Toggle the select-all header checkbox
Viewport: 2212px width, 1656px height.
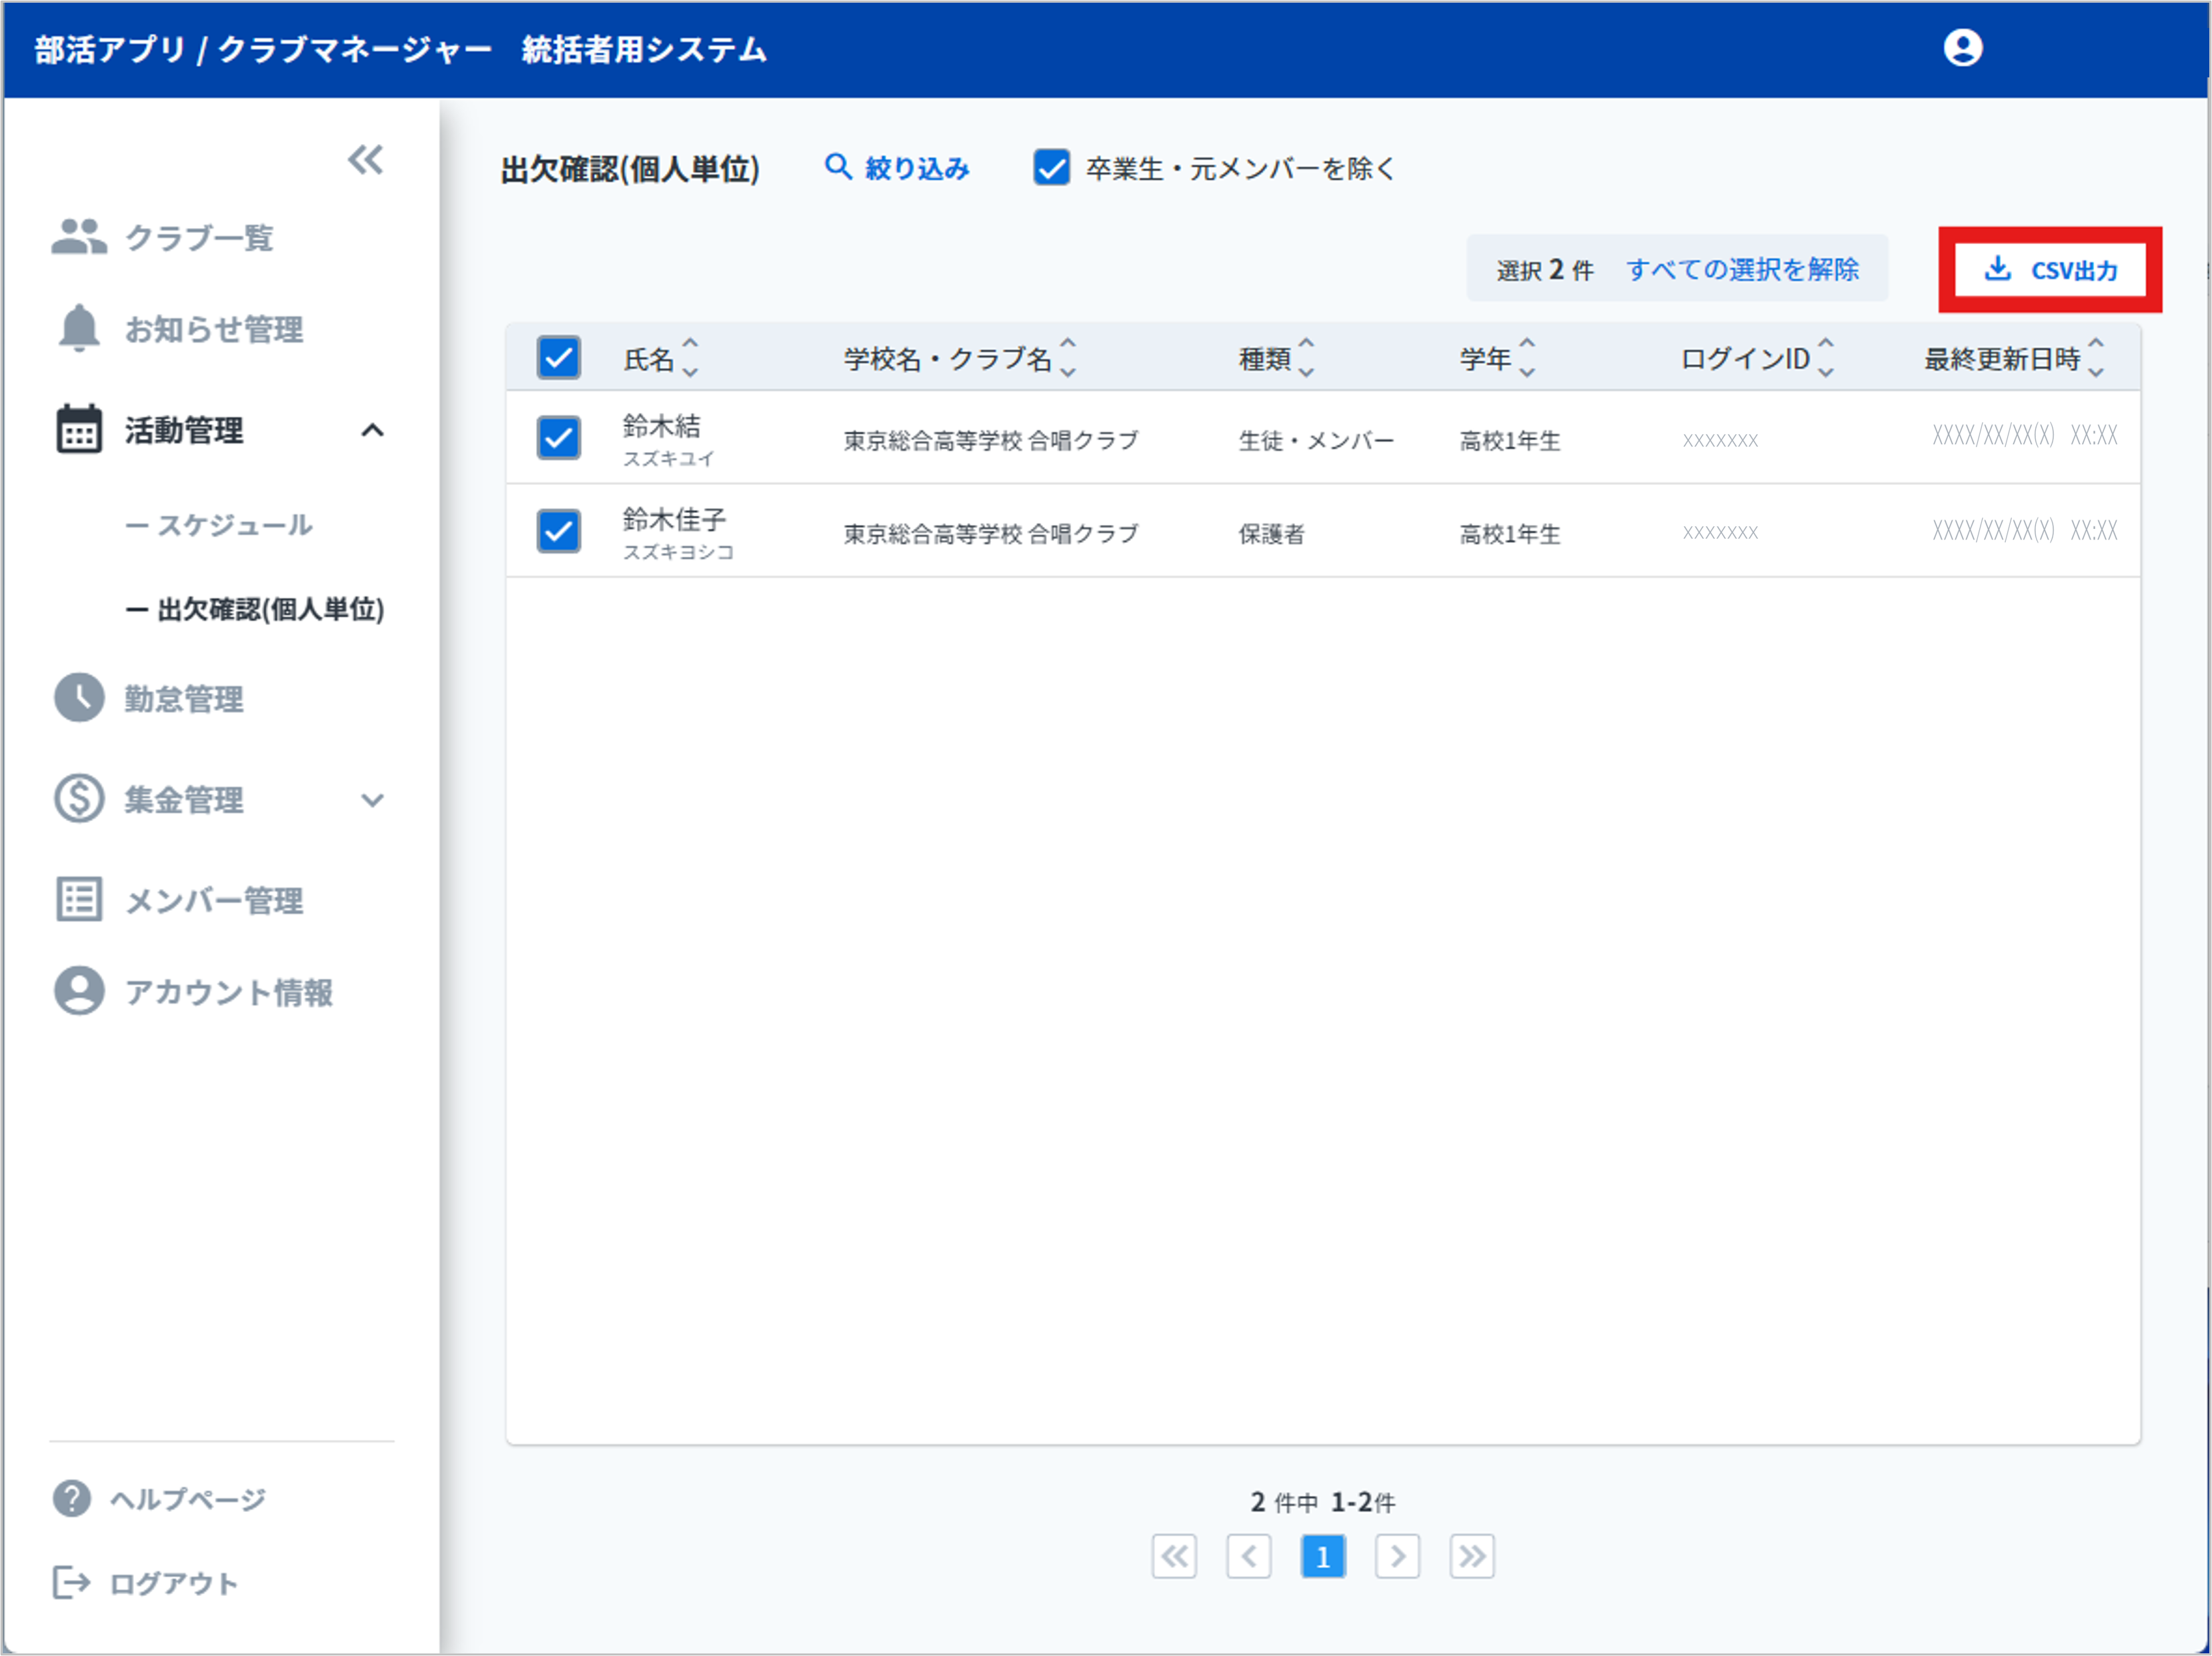point(559,358)
